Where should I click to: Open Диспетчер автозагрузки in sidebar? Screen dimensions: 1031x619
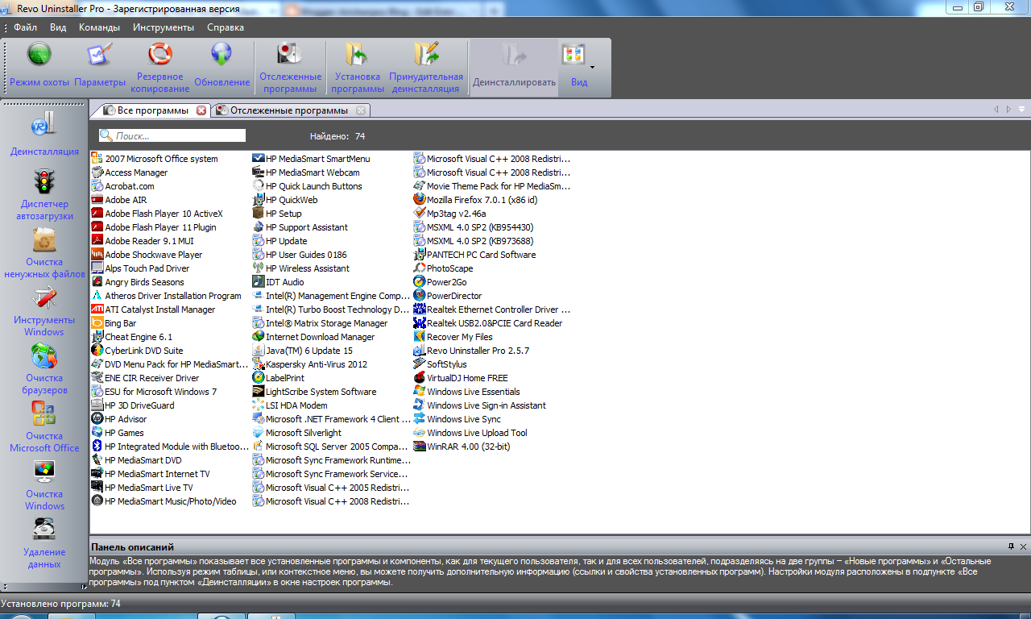[44, 194]
